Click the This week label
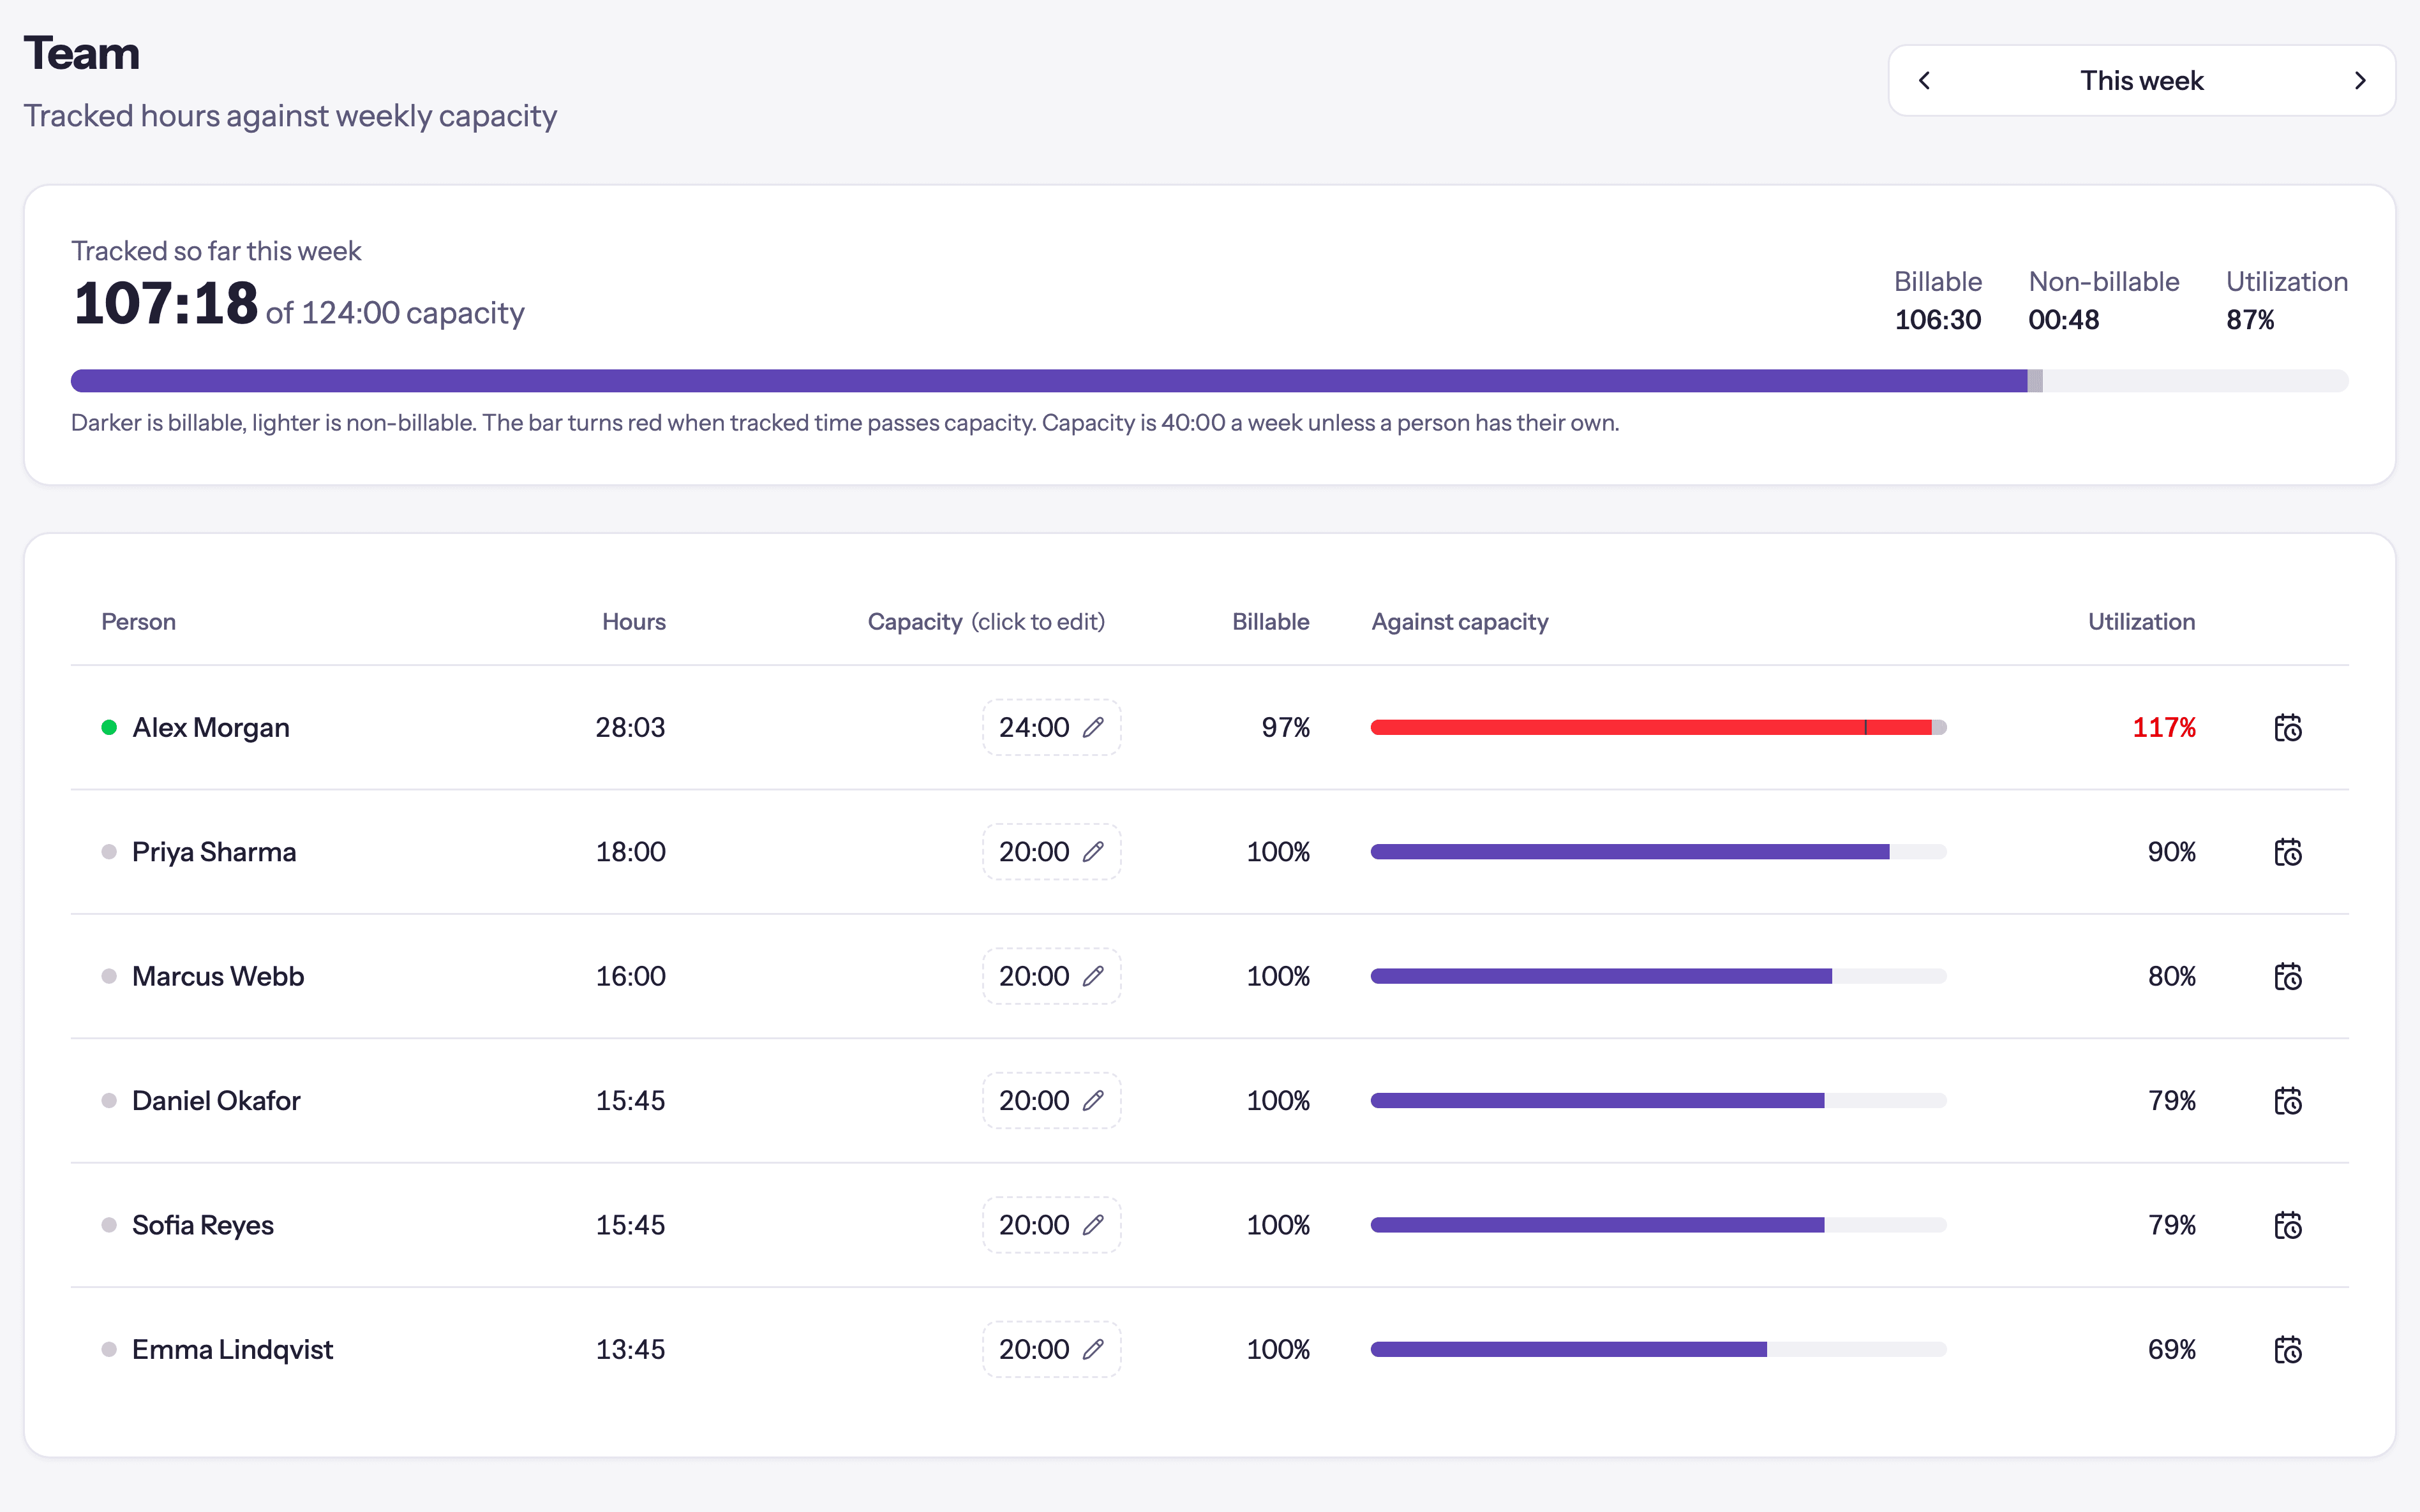The image size is (2420, 1512). [2141, 80]
